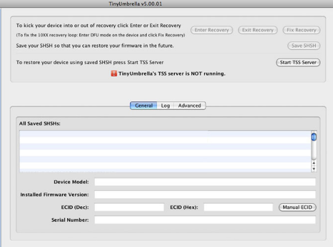Start the TSS Server
Image resolution: width=333 pixels, height=247 pixels.
pyautogui.click(x=298, y=62)
